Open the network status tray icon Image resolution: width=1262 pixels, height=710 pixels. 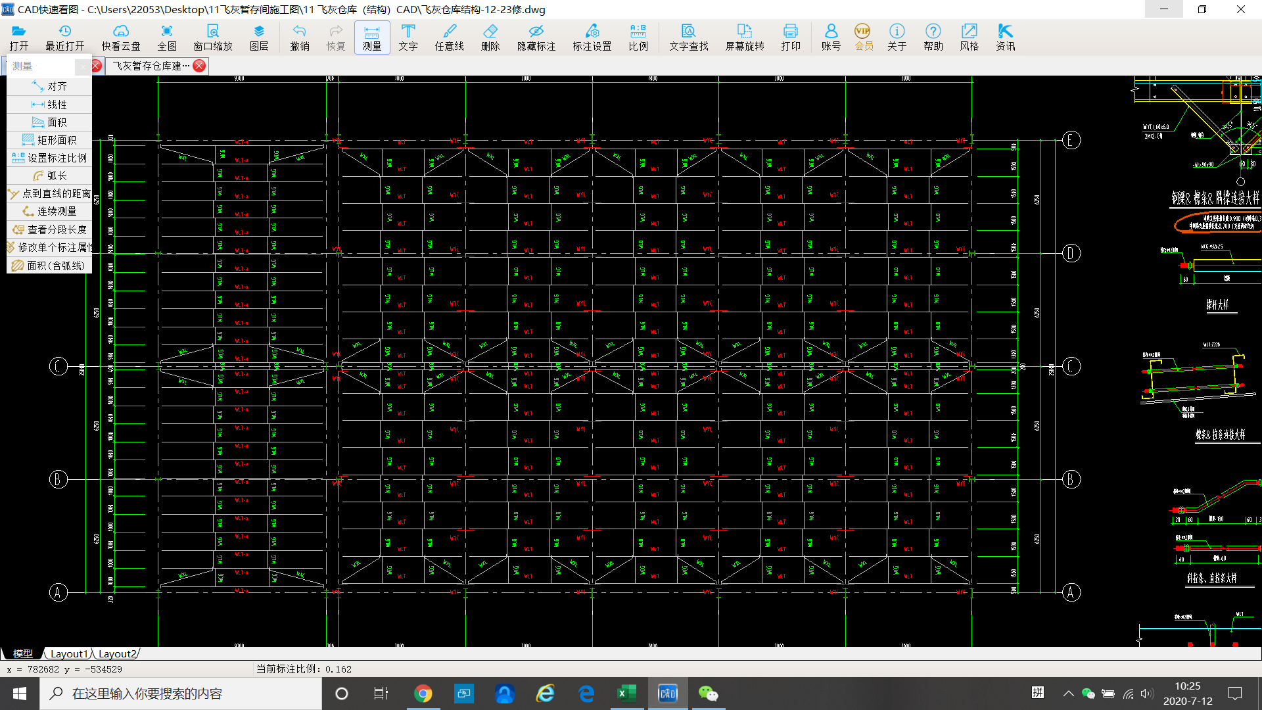(x=1128, y=694)
